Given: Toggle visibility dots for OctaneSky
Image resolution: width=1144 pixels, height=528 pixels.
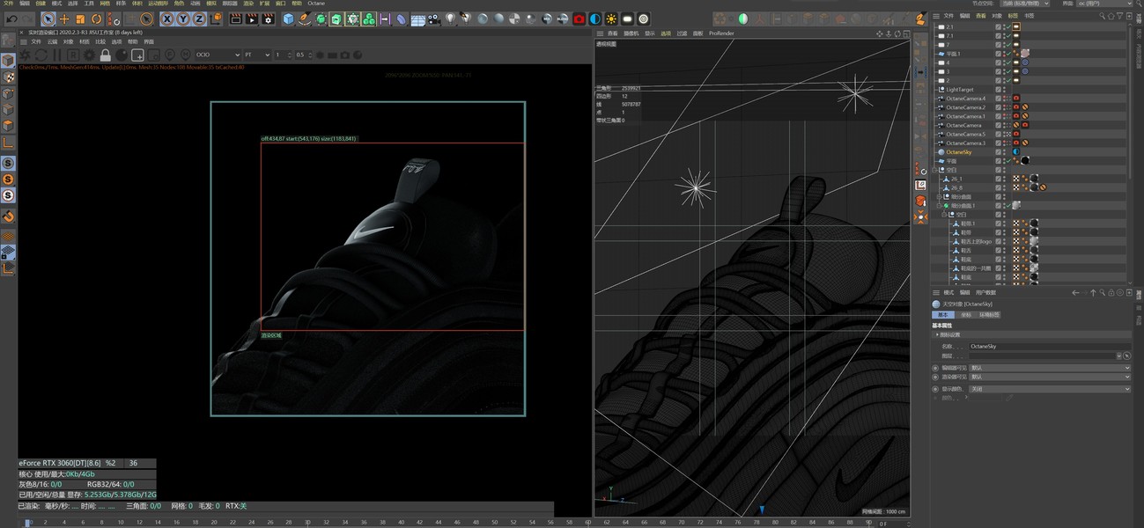Looking at the screenshot, I should coord(1004,151).
